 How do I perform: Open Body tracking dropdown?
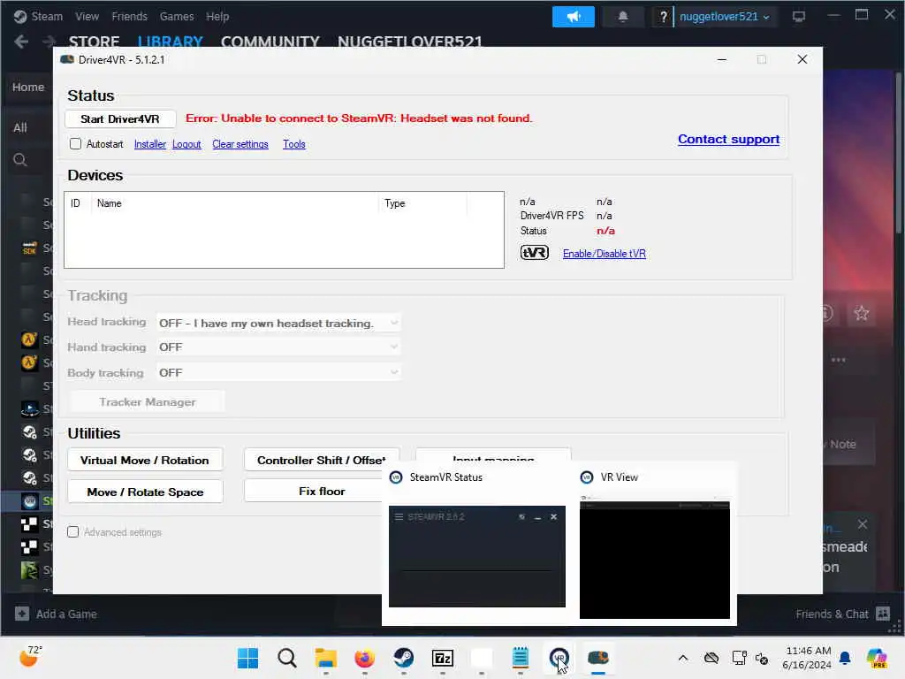tap(278, 372)
